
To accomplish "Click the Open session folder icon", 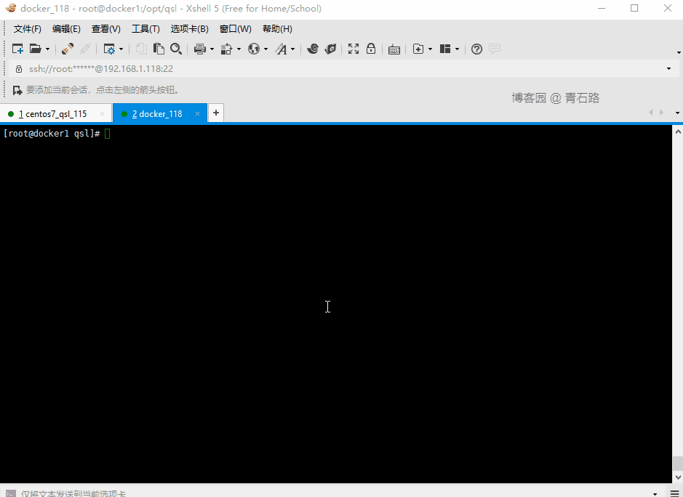I will (x=36, y=49).
